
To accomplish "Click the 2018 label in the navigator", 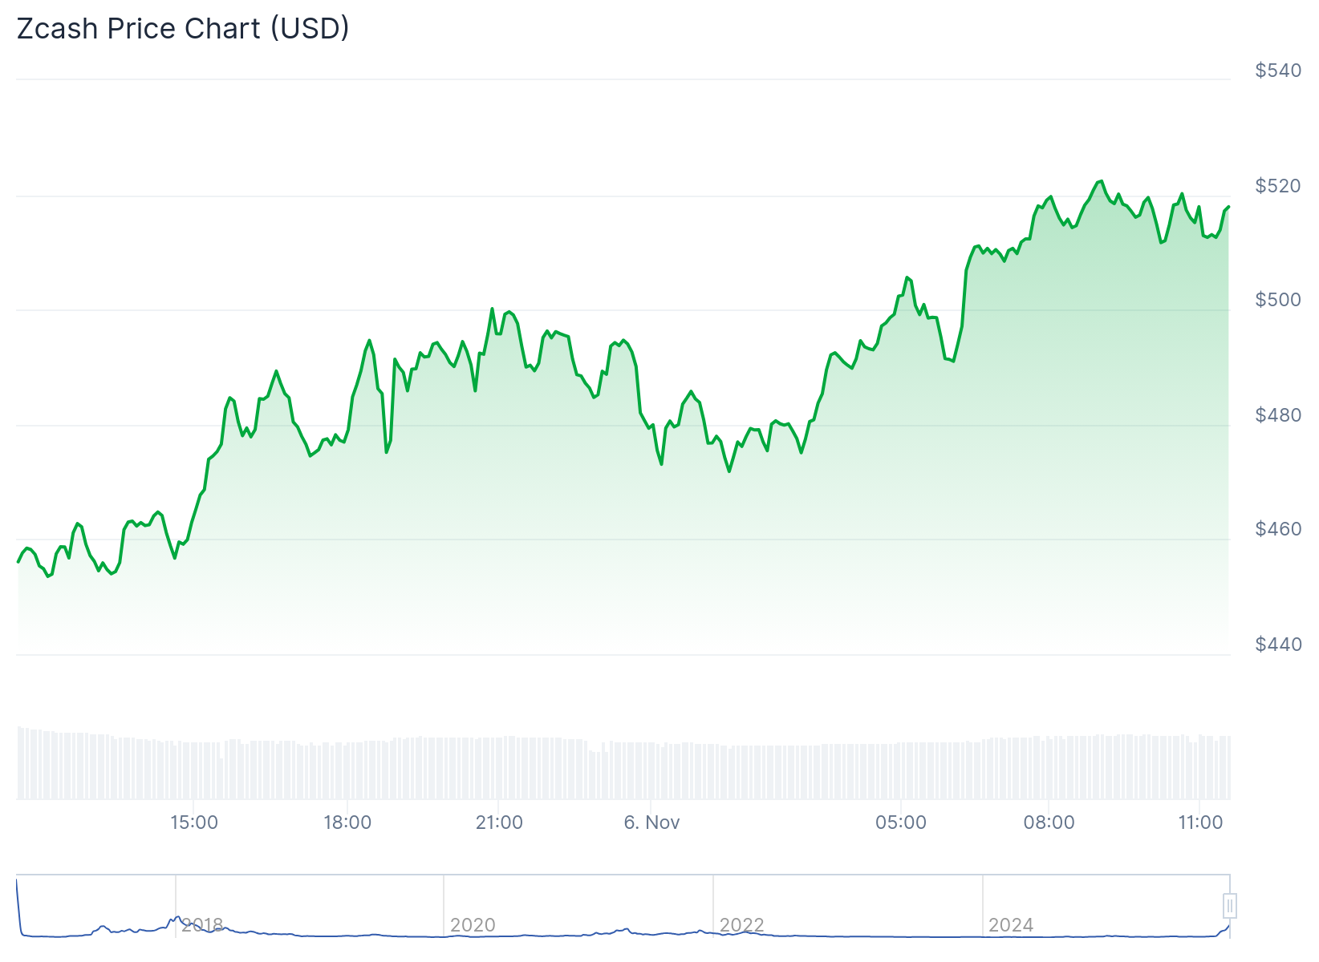I will [x=204, y=924].
